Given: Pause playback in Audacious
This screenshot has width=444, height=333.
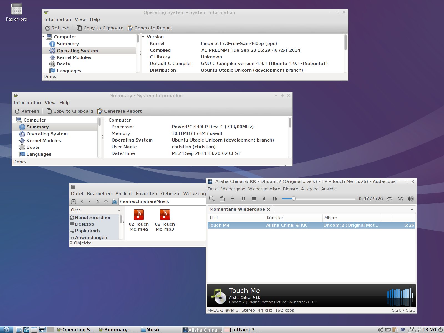Looking at the screenshot, I should (x=243, y=199).
